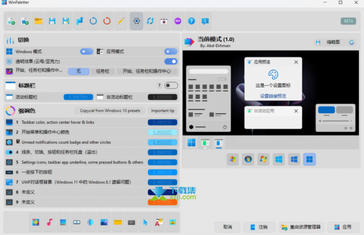
Task: Click the 应用 apply button
Action: [343, 227]
